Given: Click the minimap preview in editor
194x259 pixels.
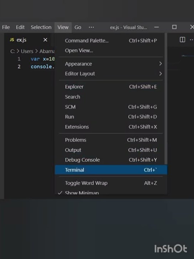Looking at the screenshot, I should [188, 56].
